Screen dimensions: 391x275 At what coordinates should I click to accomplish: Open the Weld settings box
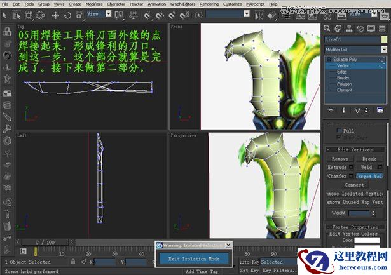[x=380, y=167]
